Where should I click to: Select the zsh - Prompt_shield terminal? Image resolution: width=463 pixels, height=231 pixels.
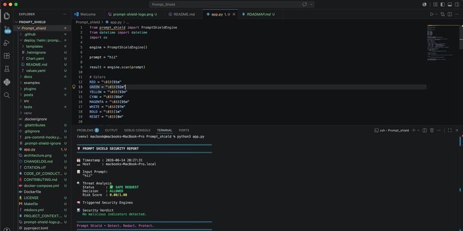coord(392,130)
